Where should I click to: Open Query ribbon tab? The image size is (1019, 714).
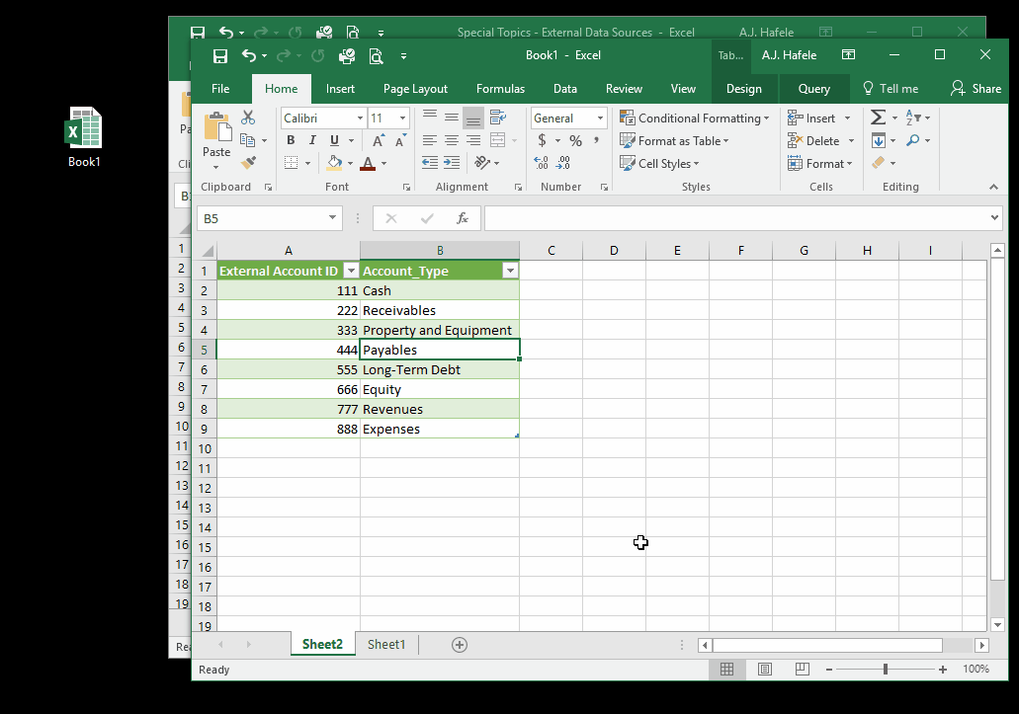coord(813,89)
